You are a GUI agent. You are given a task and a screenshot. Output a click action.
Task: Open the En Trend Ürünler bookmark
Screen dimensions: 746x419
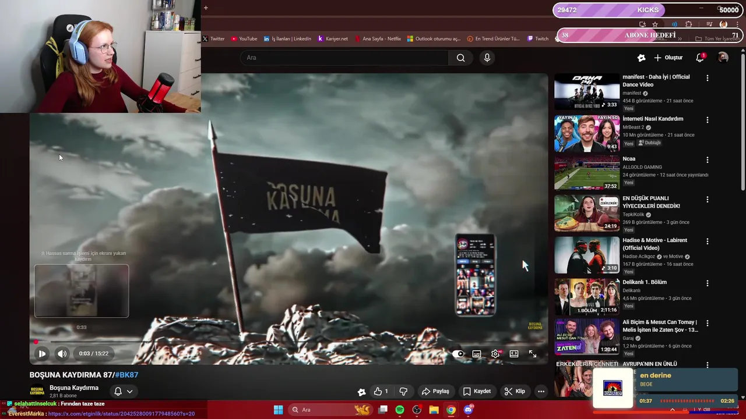click(493, 39)
